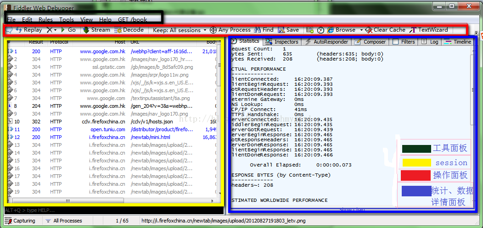Image resolution: width=483 pixels, height=228 pixels.
Task: Open the File menu
Action: tap(11, 19)
